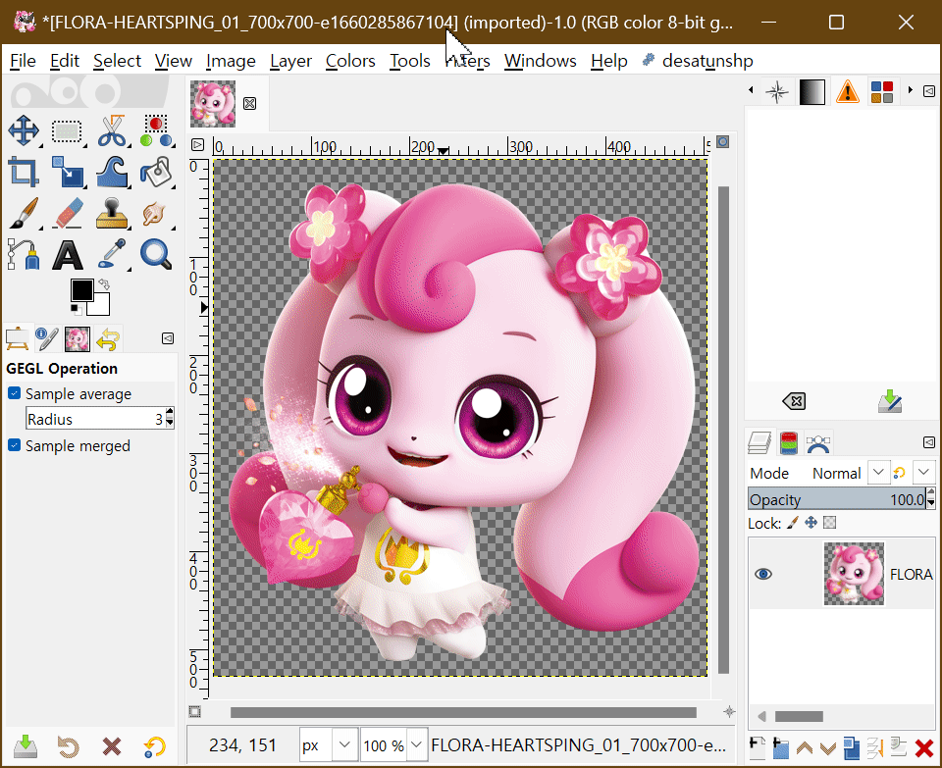Show next dock tabs with right arrow
The image size is (942, 768).
[x=911, y=90]
